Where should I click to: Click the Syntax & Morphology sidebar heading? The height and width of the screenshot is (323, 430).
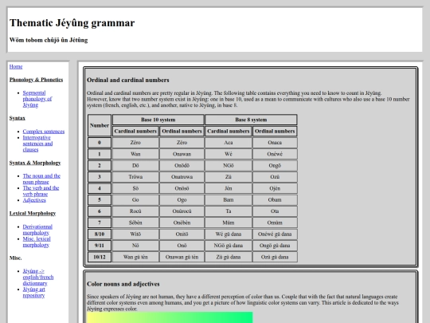(35, 163)
